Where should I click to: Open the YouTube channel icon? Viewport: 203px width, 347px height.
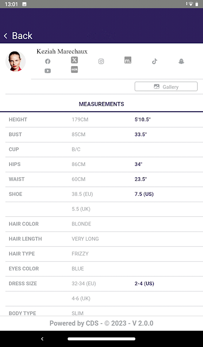coord(48,71)
